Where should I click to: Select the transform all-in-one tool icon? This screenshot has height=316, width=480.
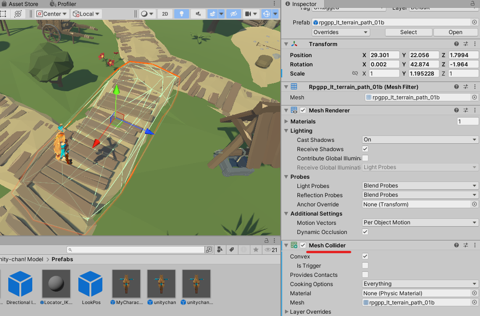click(x=18, y=14)
